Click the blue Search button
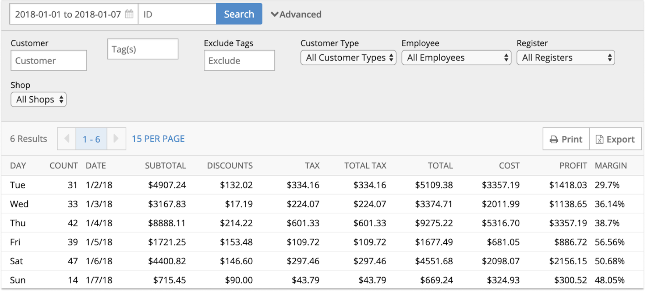 coord(239,14)
